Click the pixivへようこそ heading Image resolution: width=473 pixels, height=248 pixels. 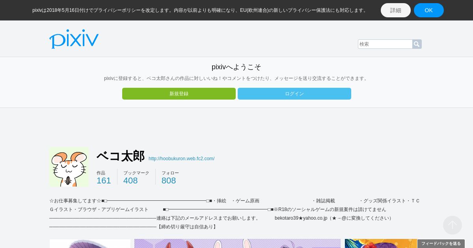(236, 67)
